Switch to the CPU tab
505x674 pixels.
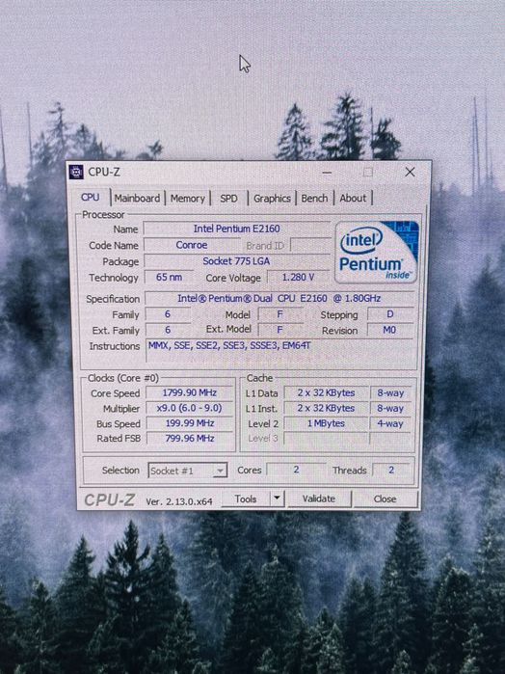click(x=91, y=198)
